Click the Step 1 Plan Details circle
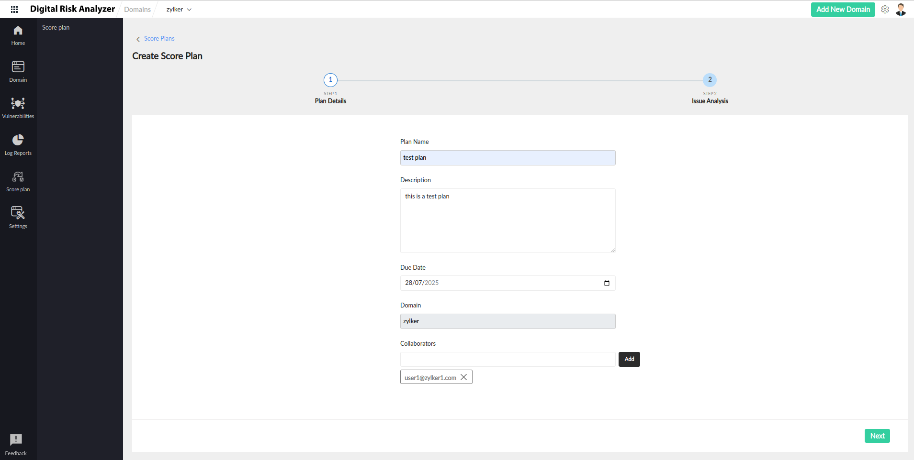This screenshot has height=460, width=914. coord(330,80)
